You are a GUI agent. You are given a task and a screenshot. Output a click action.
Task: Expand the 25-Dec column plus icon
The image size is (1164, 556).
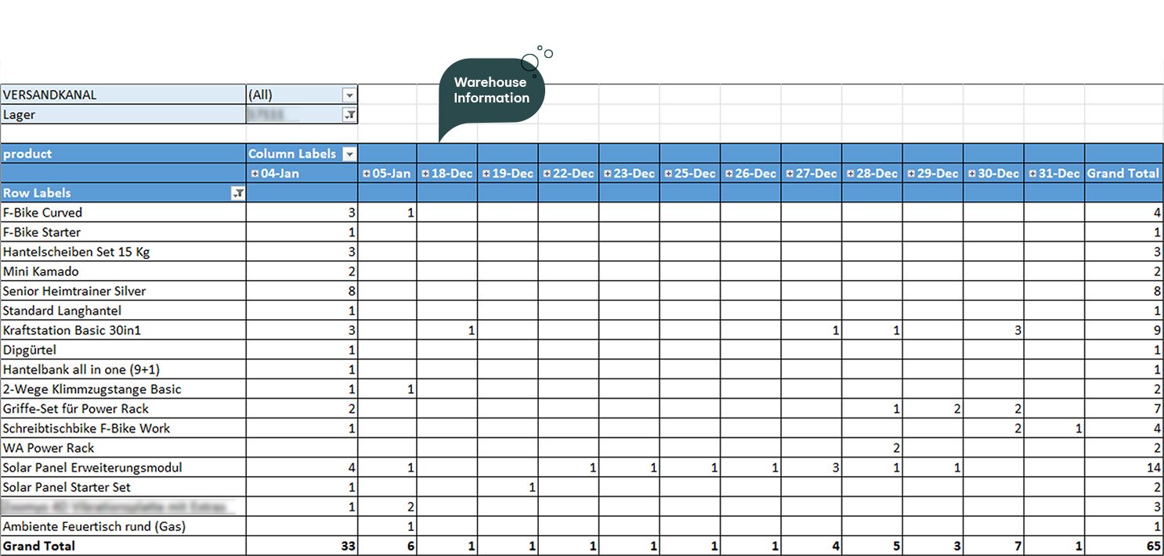tap(668, 174)
